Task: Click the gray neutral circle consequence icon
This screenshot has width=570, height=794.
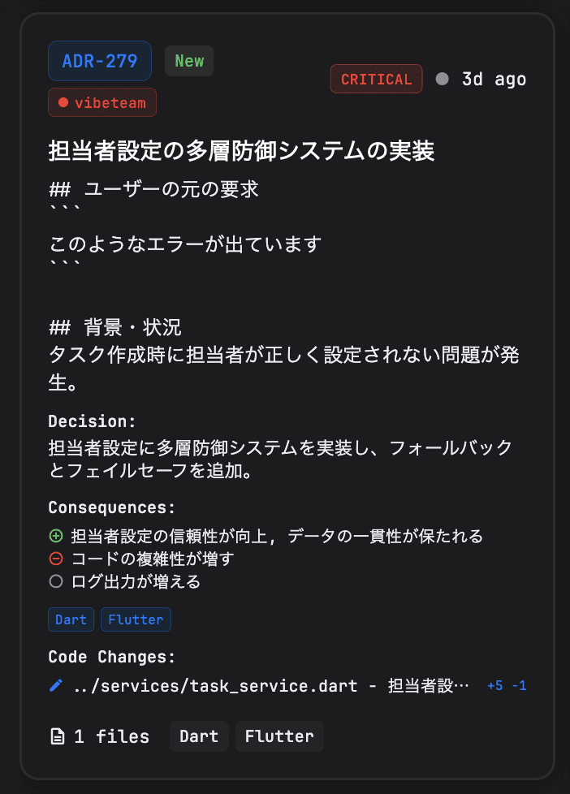Action: (x=56, y=581)
